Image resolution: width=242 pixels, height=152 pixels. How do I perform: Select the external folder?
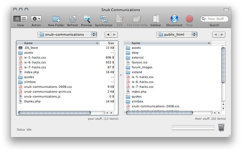point(137,58)
